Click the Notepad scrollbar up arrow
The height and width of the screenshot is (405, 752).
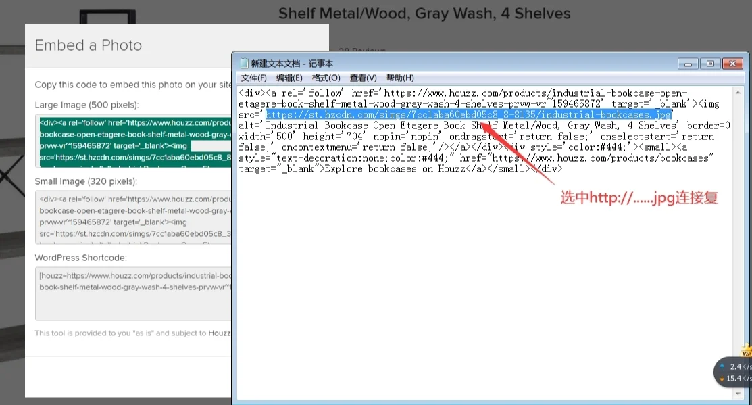point(738,92)
